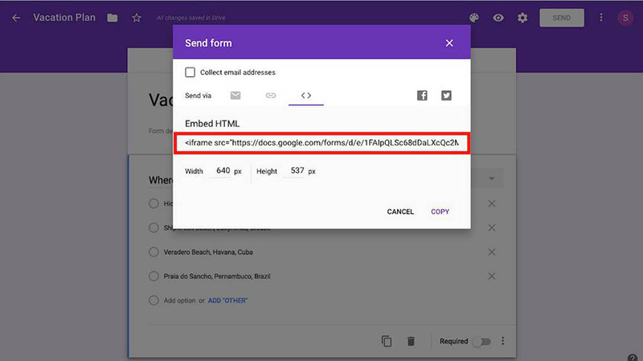Open the color palette customization

pos(474,18)
